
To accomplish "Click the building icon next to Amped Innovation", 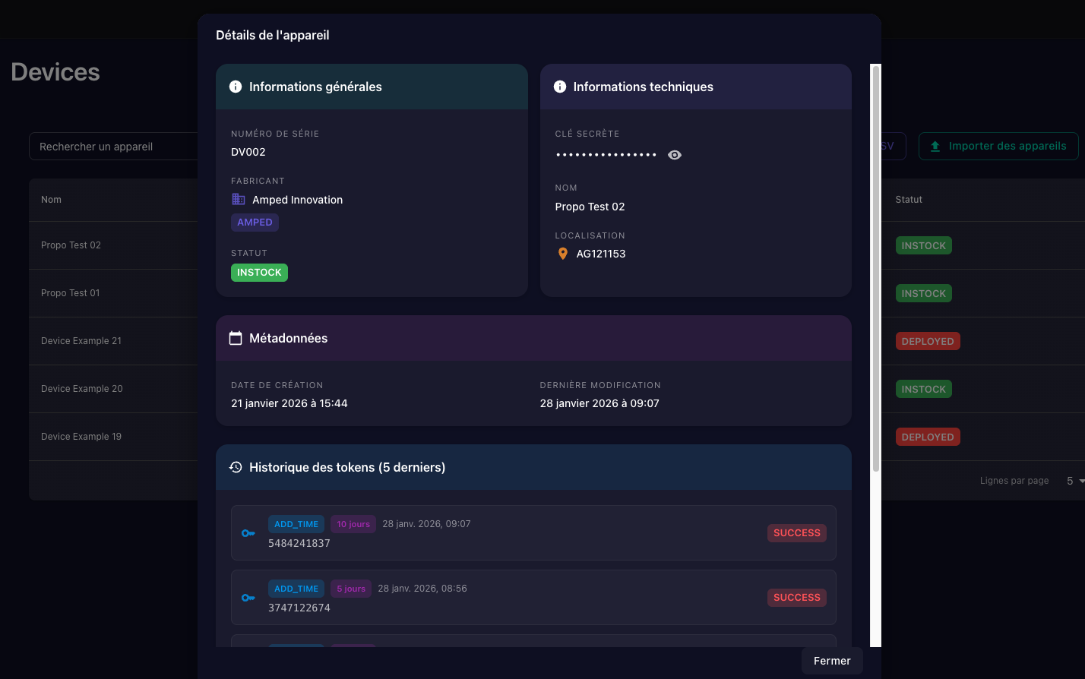I will coord(239,200).
